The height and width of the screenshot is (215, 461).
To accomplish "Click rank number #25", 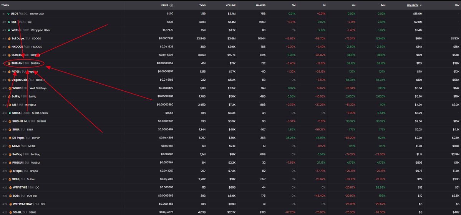I will [x=4, y=212].
